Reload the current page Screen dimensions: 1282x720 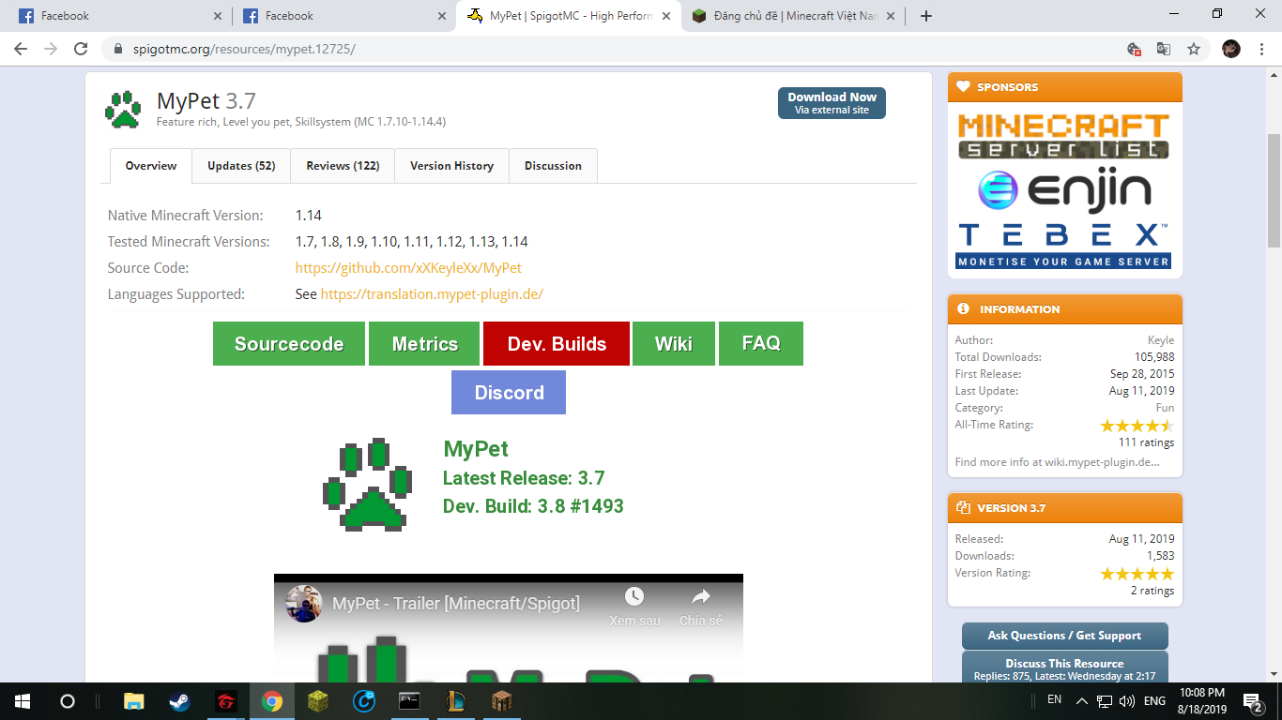[81, 49]
